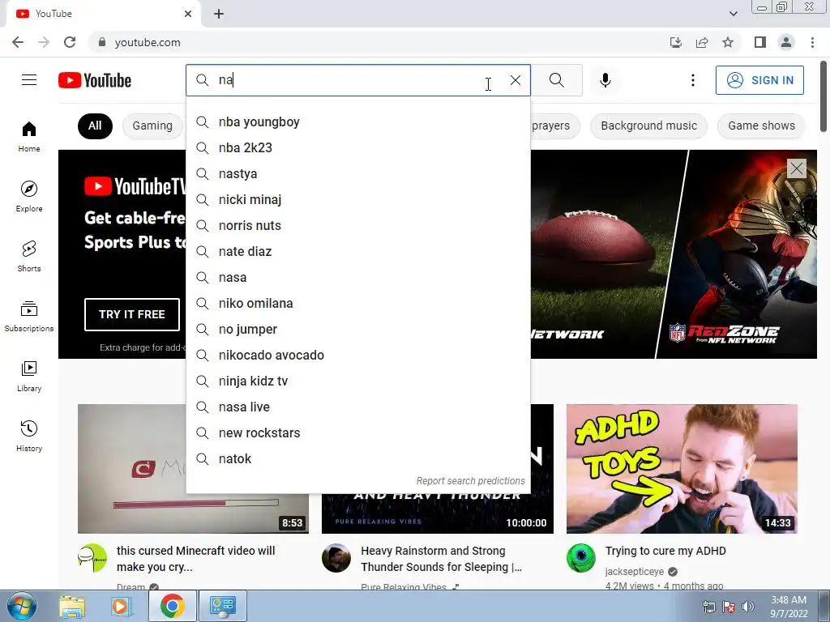Screen dimensions: 830x622
Task: View site information lock icon
Action: tap(102, 42)
